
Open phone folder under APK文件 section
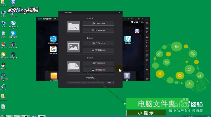98,23
